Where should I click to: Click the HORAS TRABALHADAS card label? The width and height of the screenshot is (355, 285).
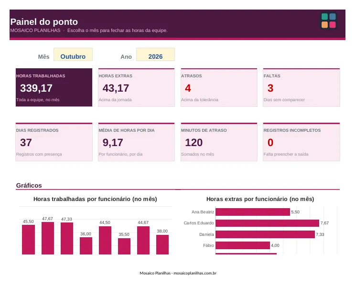pyautogui.click(x=41, y=76)
